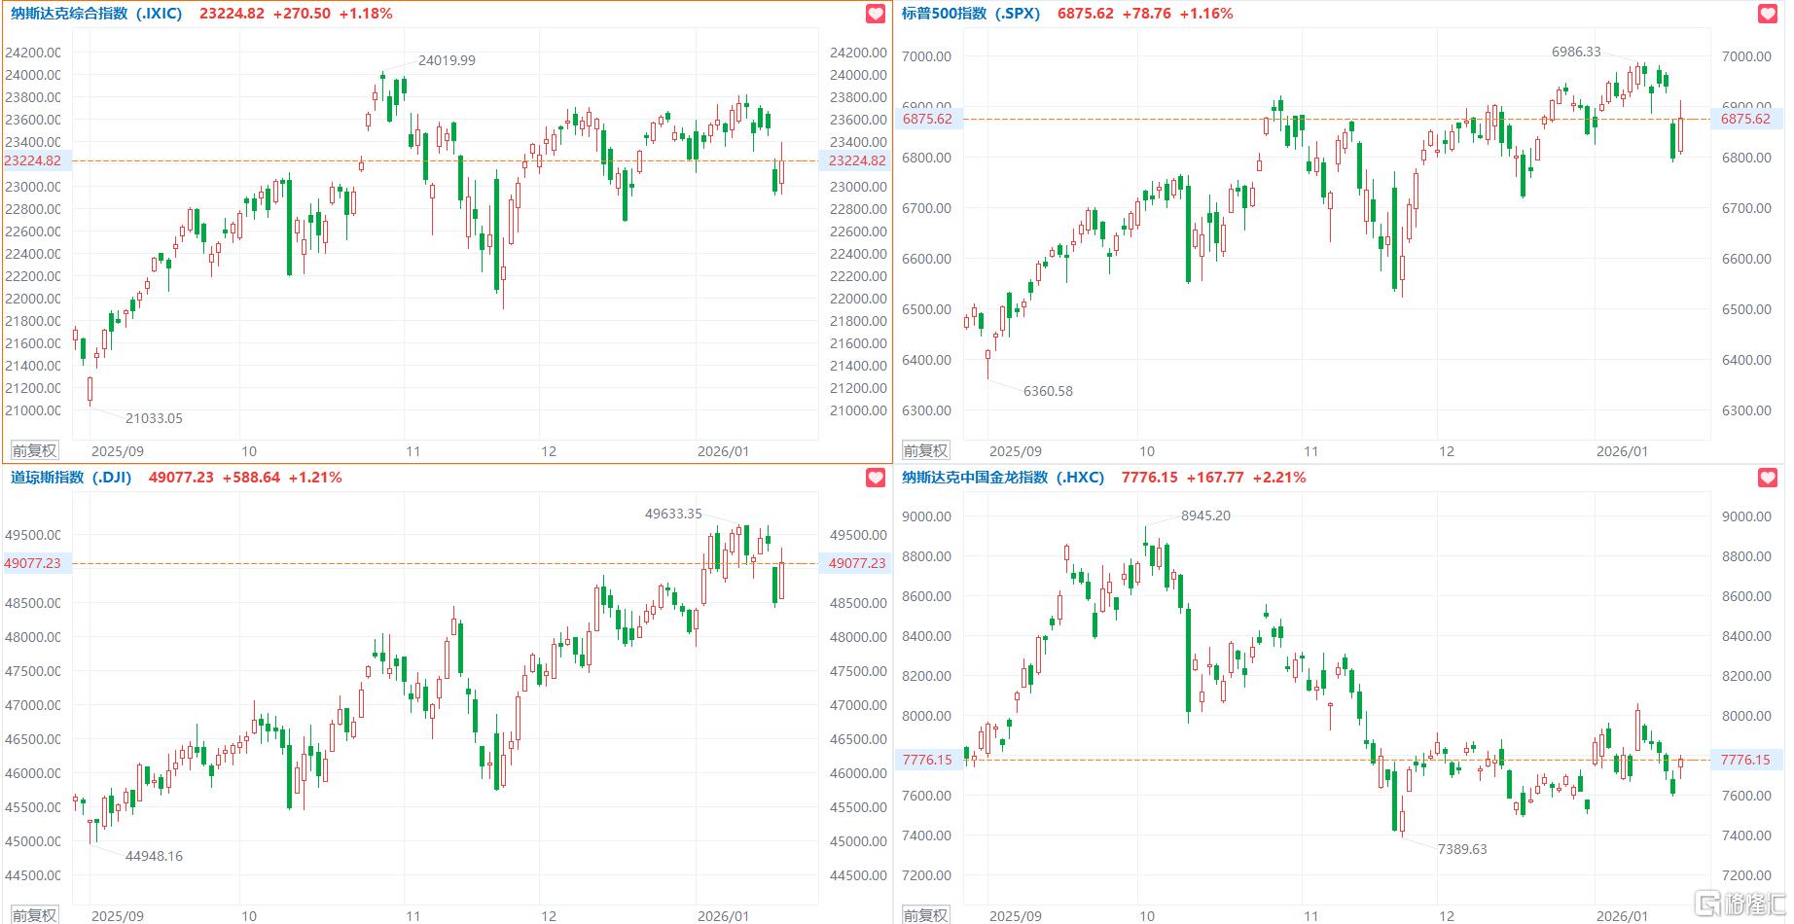Open 标普500指数 (.SPX) title
This screenshot has width=1794, height=924.
pos(970,14)
